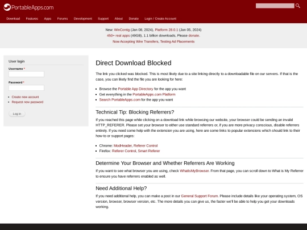307x230 pixels.
Task: Click the Determine Your Browser heading
Action: pos(165,163)
